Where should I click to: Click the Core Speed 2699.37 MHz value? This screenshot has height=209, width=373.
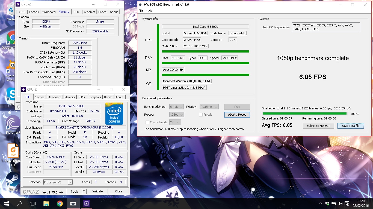point(56,157)
